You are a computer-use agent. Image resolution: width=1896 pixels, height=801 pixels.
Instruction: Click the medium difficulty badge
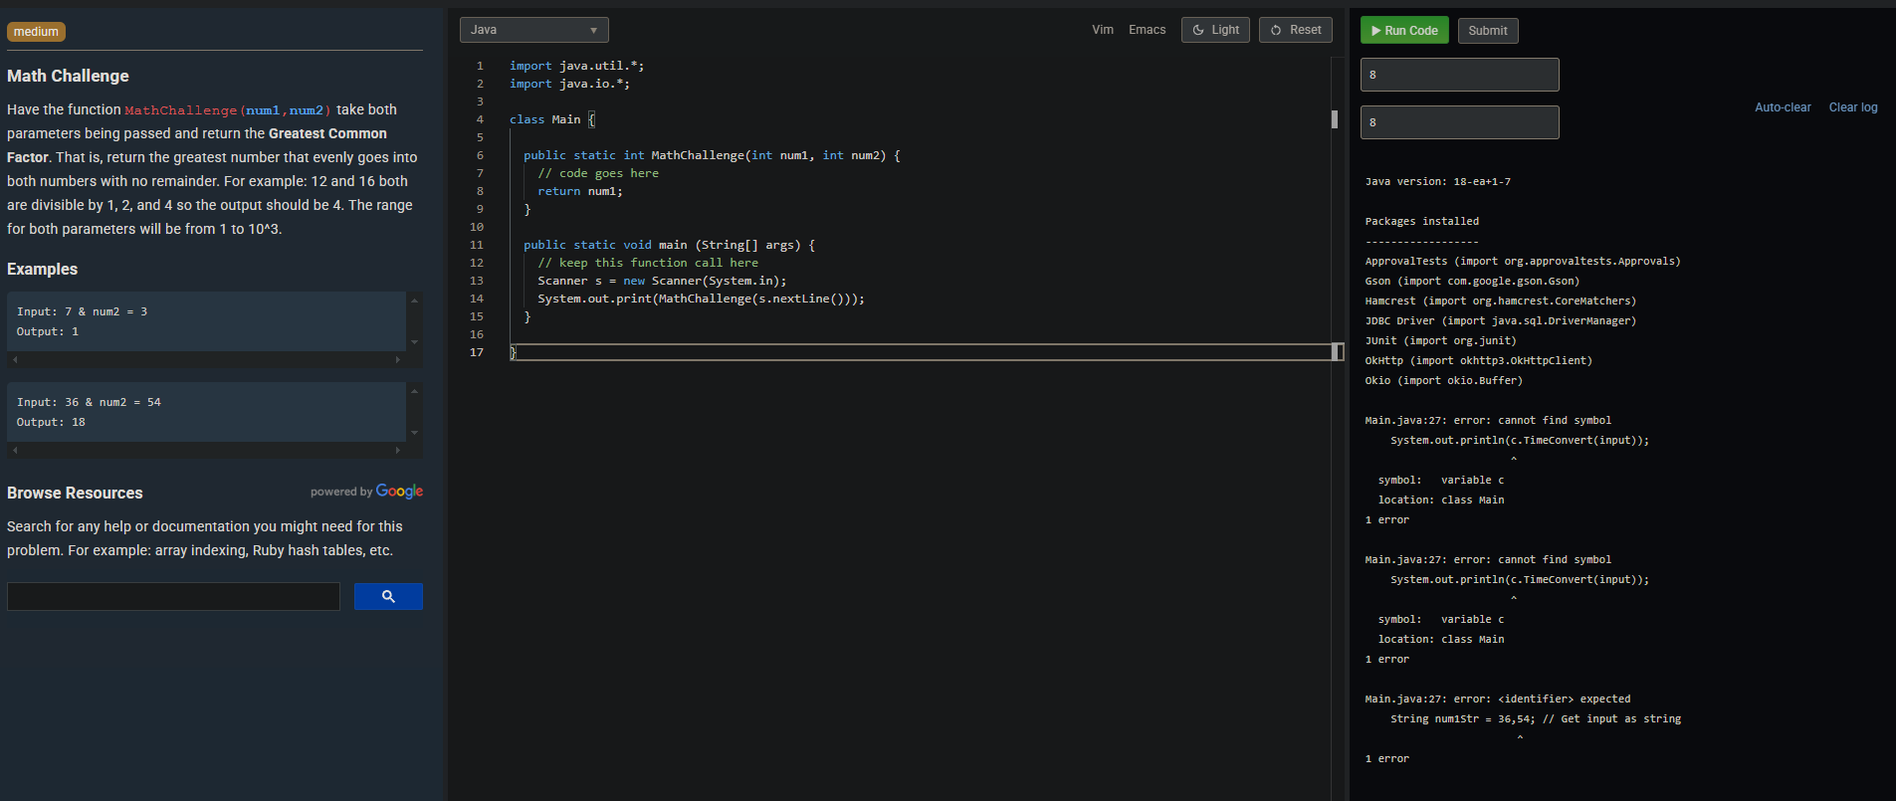(x=36, y=32)
